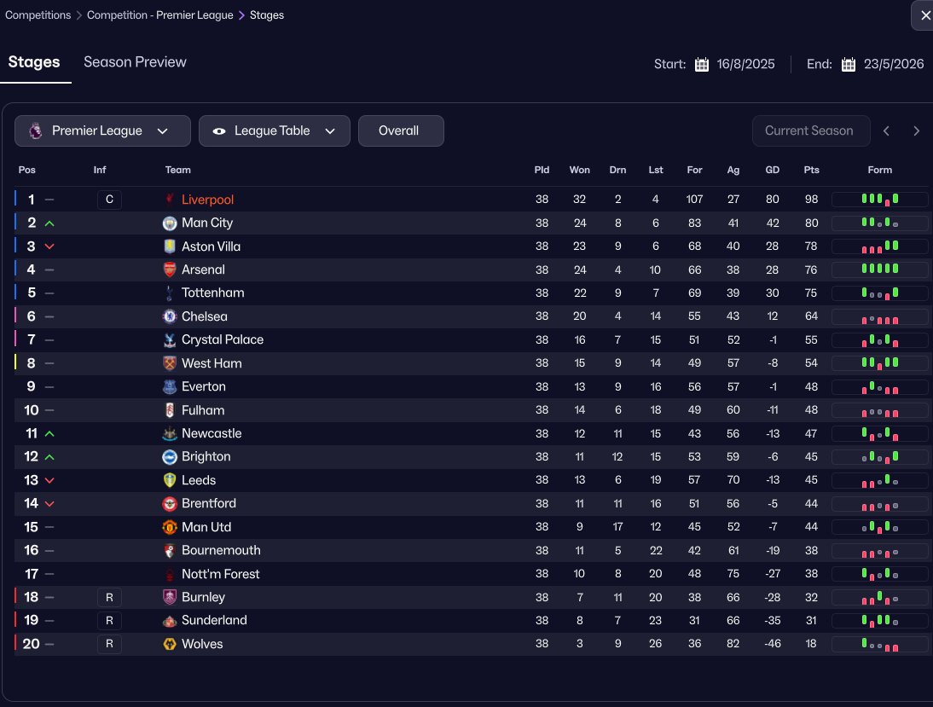
Task: Click the eye icon on League Table
Action: [x=219, y=131]
